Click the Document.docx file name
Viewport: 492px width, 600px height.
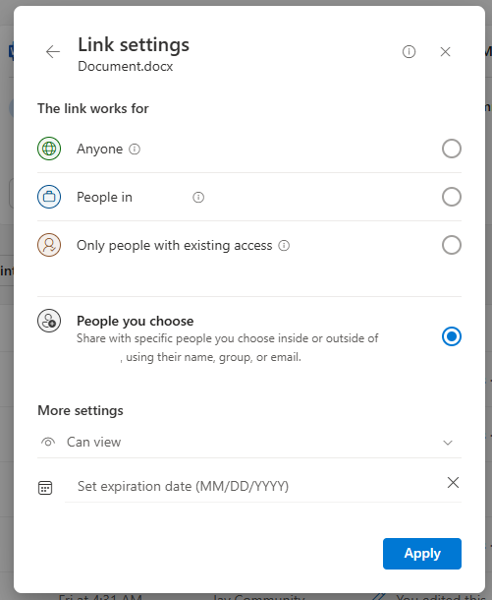coord(126,66)
